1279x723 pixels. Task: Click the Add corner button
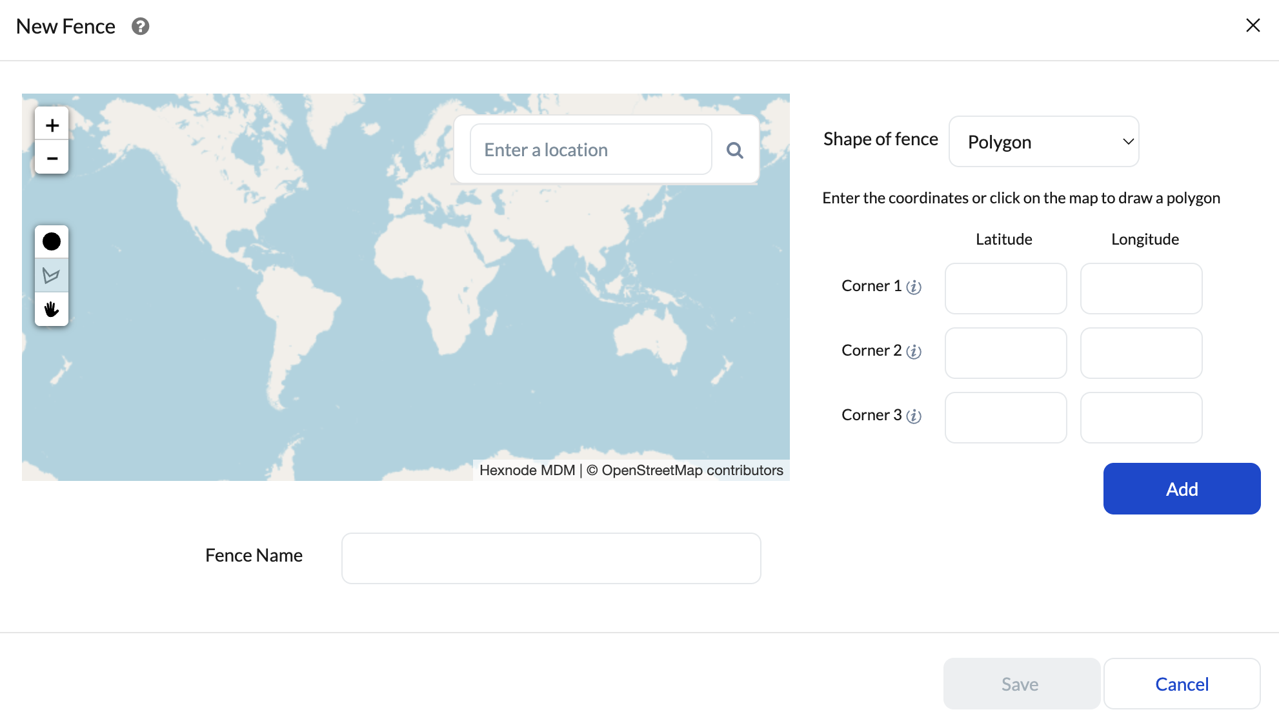coord(1181,489)
